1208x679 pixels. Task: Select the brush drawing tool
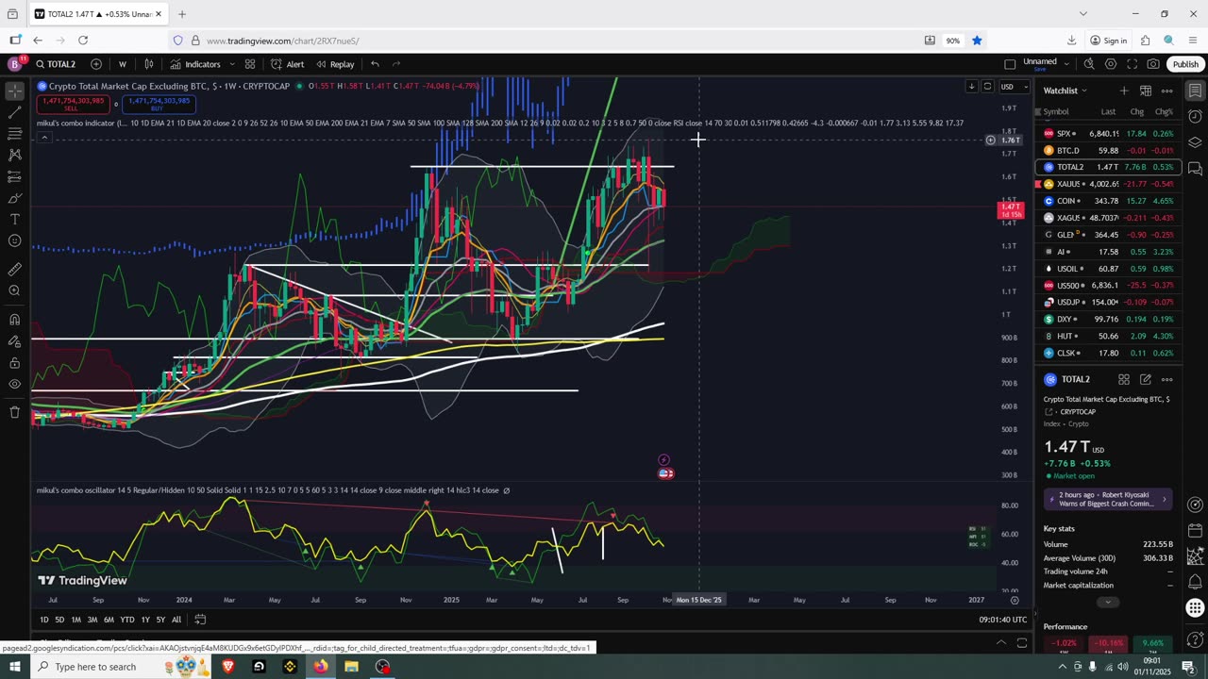pos(15,198)
